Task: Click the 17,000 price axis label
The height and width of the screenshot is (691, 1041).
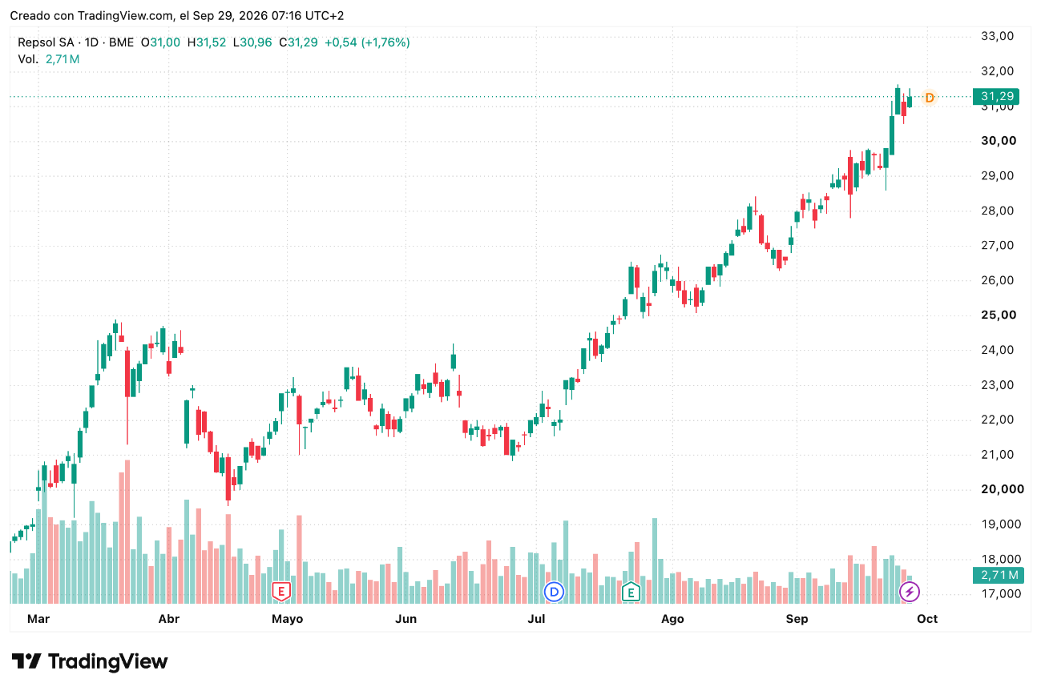Action: (x=1001, y=594)
